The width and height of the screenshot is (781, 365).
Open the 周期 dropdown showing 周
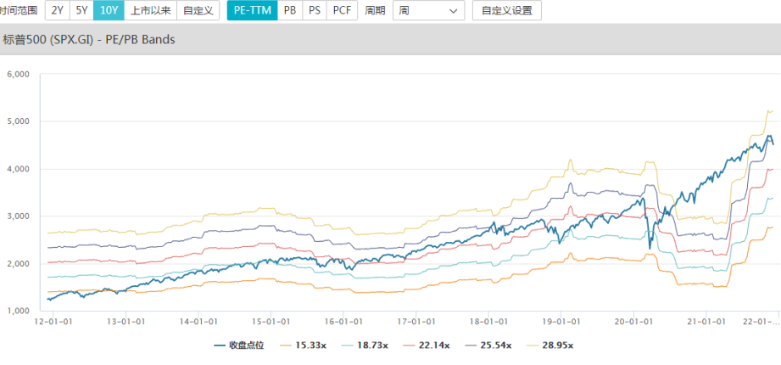(x=429, y=10)
